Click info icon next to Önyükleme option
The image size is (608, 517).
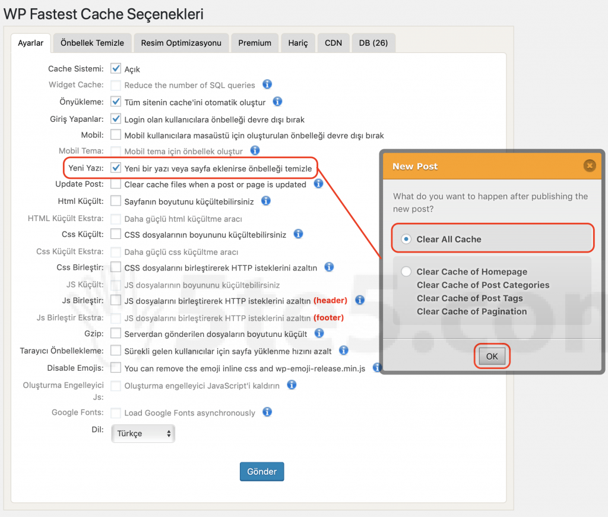[x=277, y=102]
